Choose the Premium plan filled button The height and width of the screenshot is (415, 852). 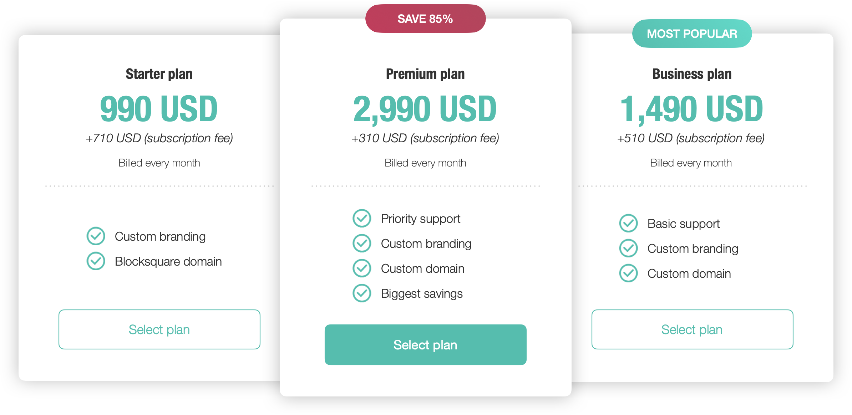pyautogui.click(x=425, y=345)
